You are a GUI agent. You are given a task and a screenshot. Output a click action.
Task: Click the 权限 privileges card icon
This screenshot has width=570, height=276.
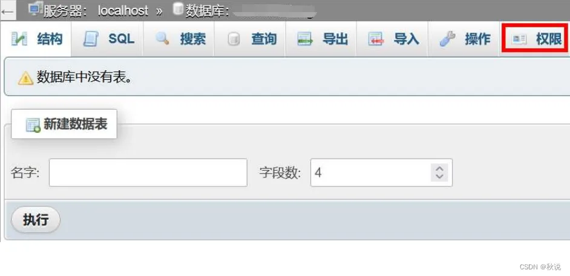tap(519, 39)
